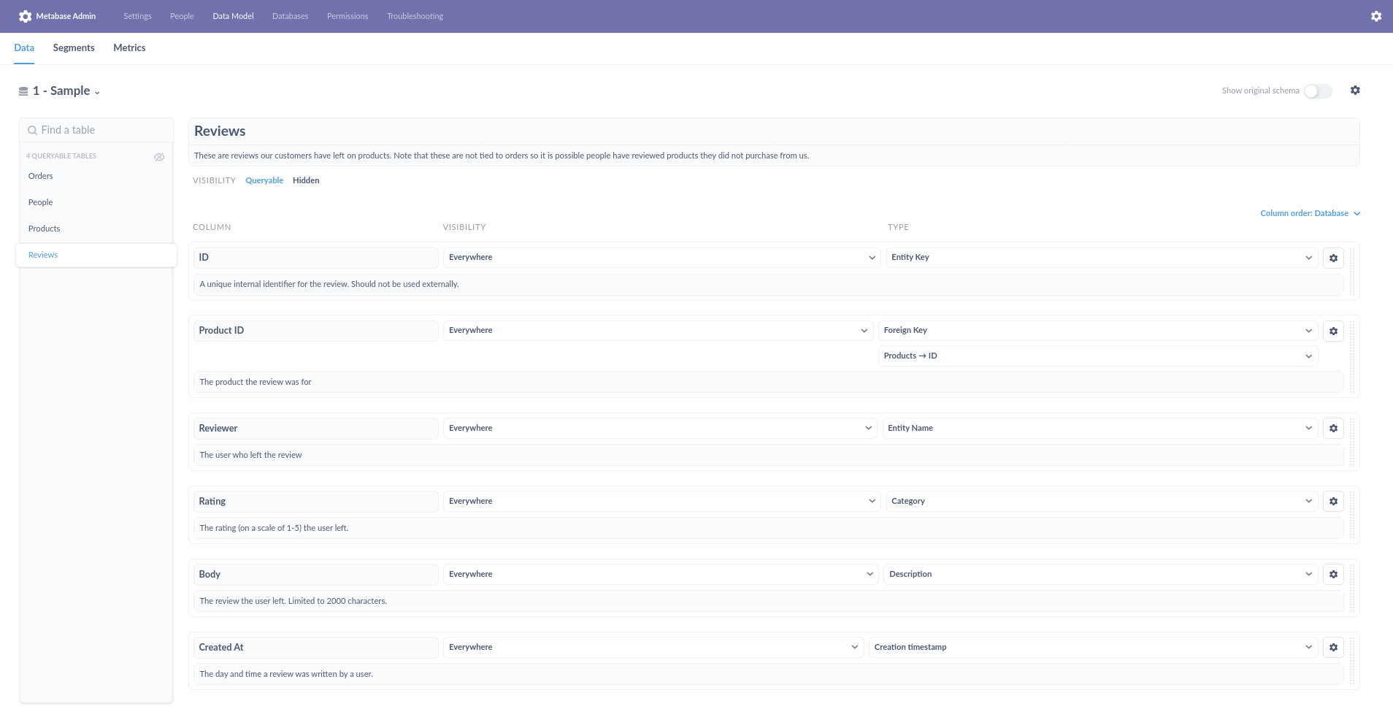Click the gear icon beside Created At type dropdown

coord(1333,647)
